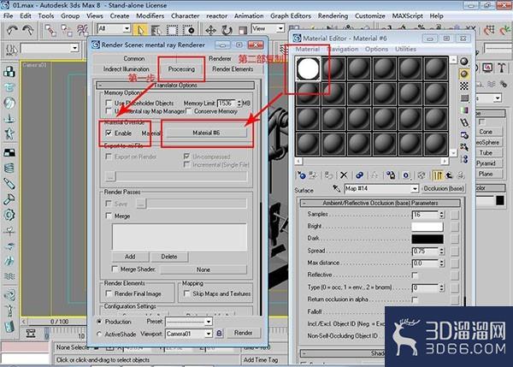Collapse Ambient/Reflective Occlusion Parameters rollout
513x367 pixels.
click(380, 203)
